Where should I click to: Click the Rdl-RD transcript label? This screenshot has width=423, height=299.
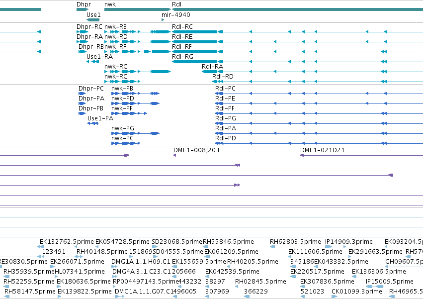pyautogui.click(x=223, y=77)
